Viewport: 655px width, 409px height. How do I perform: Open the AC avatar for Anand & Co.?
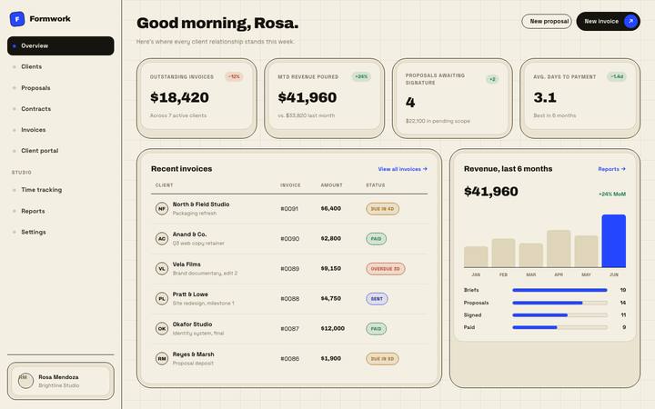(162, 238)
